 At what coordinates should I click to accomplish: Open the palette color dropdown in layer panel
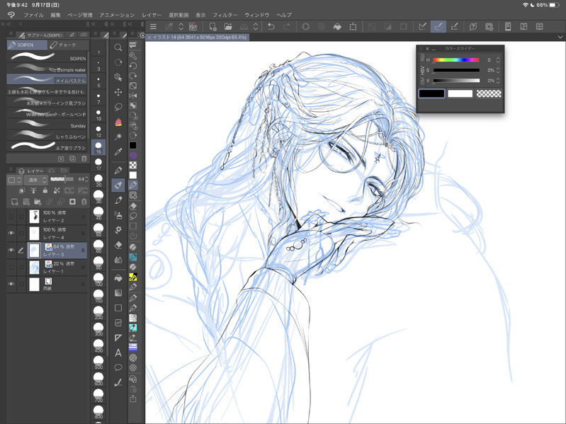pyautogui.click(x=16, y=180)
